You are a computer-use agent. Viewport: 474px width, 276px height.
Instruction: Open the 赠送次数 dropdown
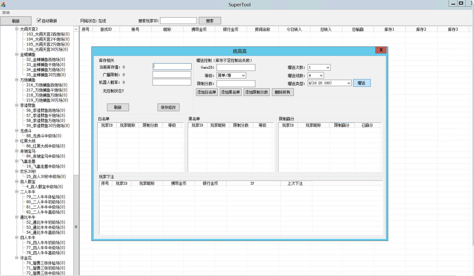[328, 68]
